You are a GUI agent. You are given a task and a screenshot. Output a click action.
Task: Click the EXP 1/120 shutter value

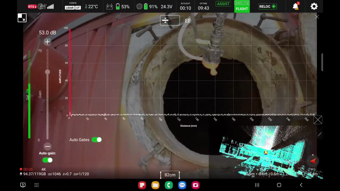tap(81, 174)
